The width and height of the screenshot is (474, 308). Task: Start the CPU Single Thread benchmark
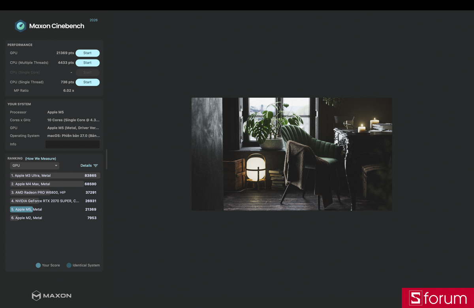coord(87,82)
